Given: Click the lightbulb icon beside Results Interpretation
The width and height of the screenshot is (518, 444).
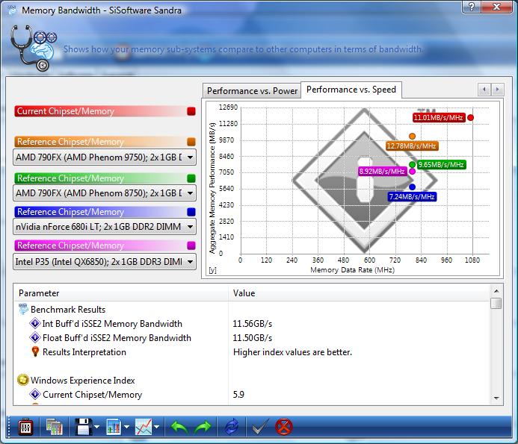Looking at the screenshot, I should click(35, 351).
